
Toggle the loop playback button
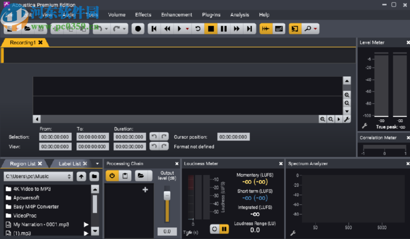(198, 29)
